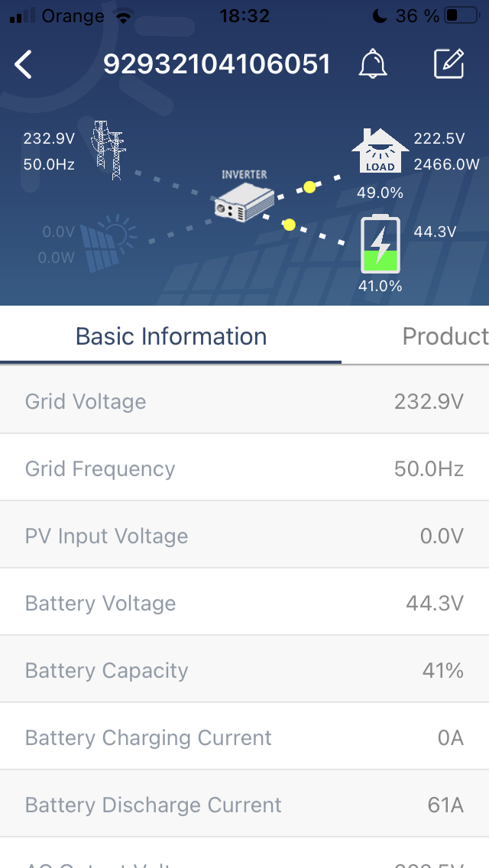Viewport: 489px width, 868px height.
Task: Tap the edit pencil icon
Action: pyautogui.click(x=449, y=64)
